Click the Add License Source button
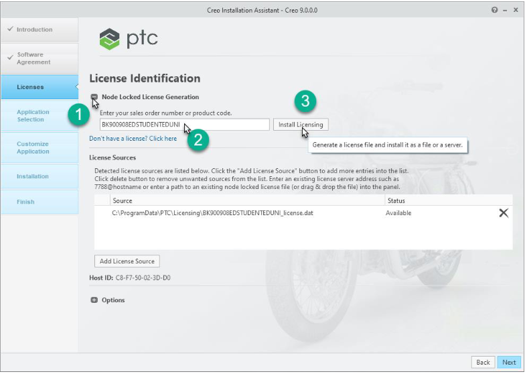 (127, 261)
